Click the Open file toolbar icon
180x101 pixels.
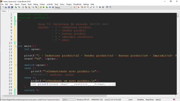(x=6, y=7)
